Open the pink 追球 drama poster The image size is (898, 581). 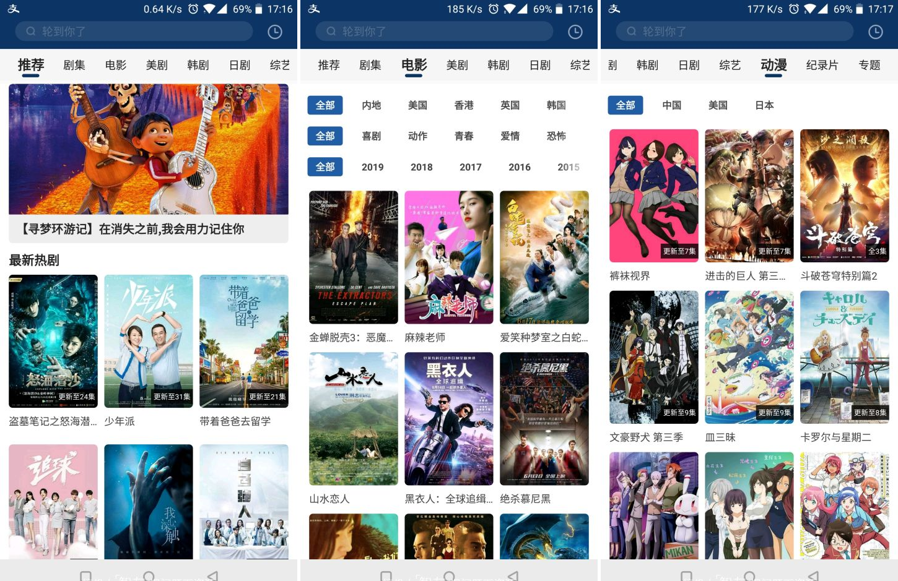(53, 502)
